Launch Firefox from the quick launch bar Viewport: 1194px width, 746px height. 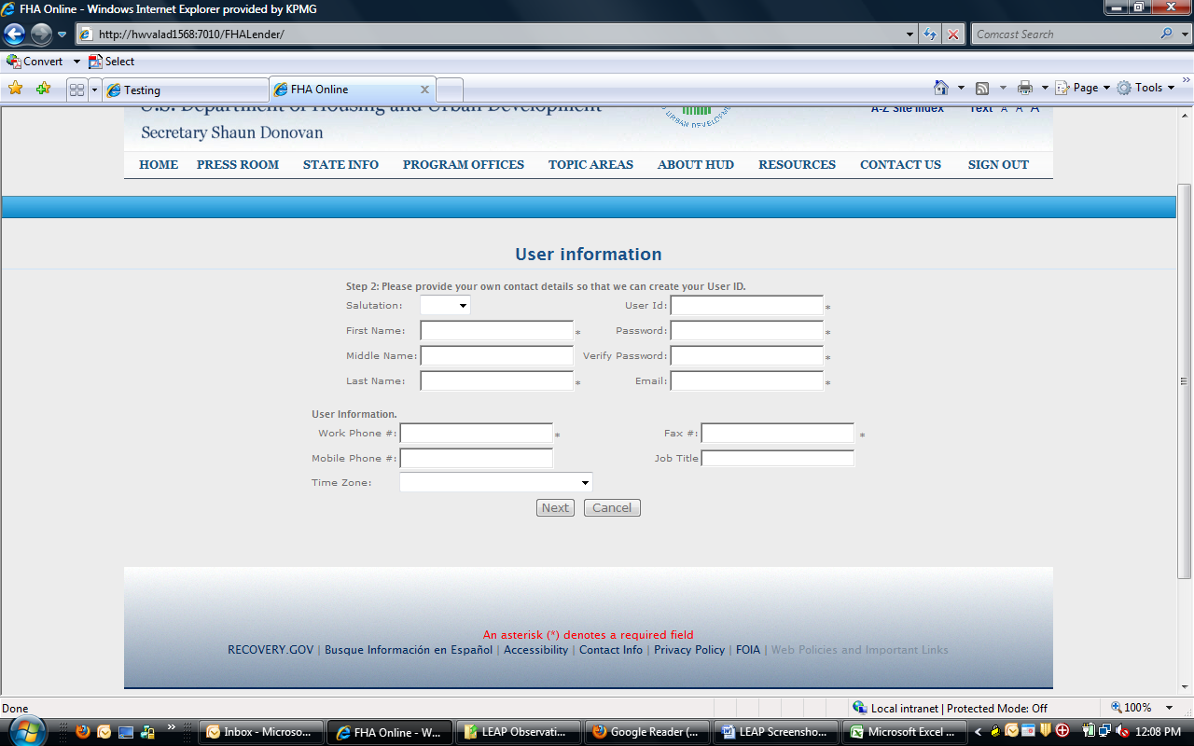83,732
